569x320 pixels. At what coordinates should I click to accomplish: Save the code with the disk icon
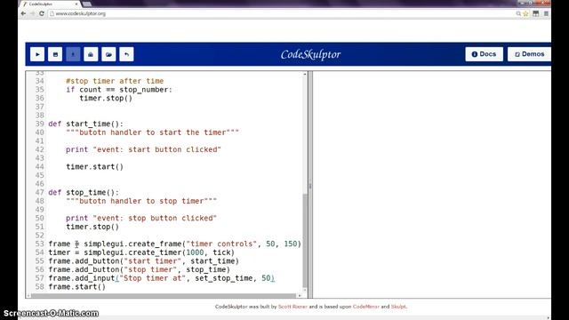point(55,54)
